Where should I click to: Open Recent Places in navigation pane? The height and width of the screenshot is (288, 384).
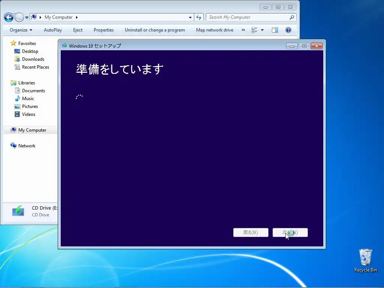tap(36, 67)
